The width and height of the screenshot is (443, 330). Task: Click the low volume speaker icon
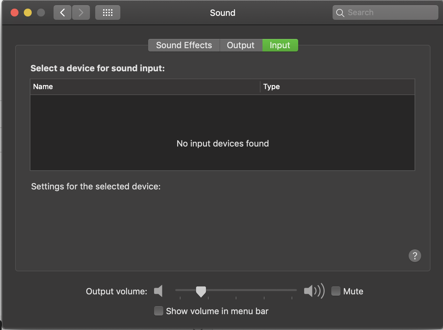pyautogui.click(x=159, y=291)
